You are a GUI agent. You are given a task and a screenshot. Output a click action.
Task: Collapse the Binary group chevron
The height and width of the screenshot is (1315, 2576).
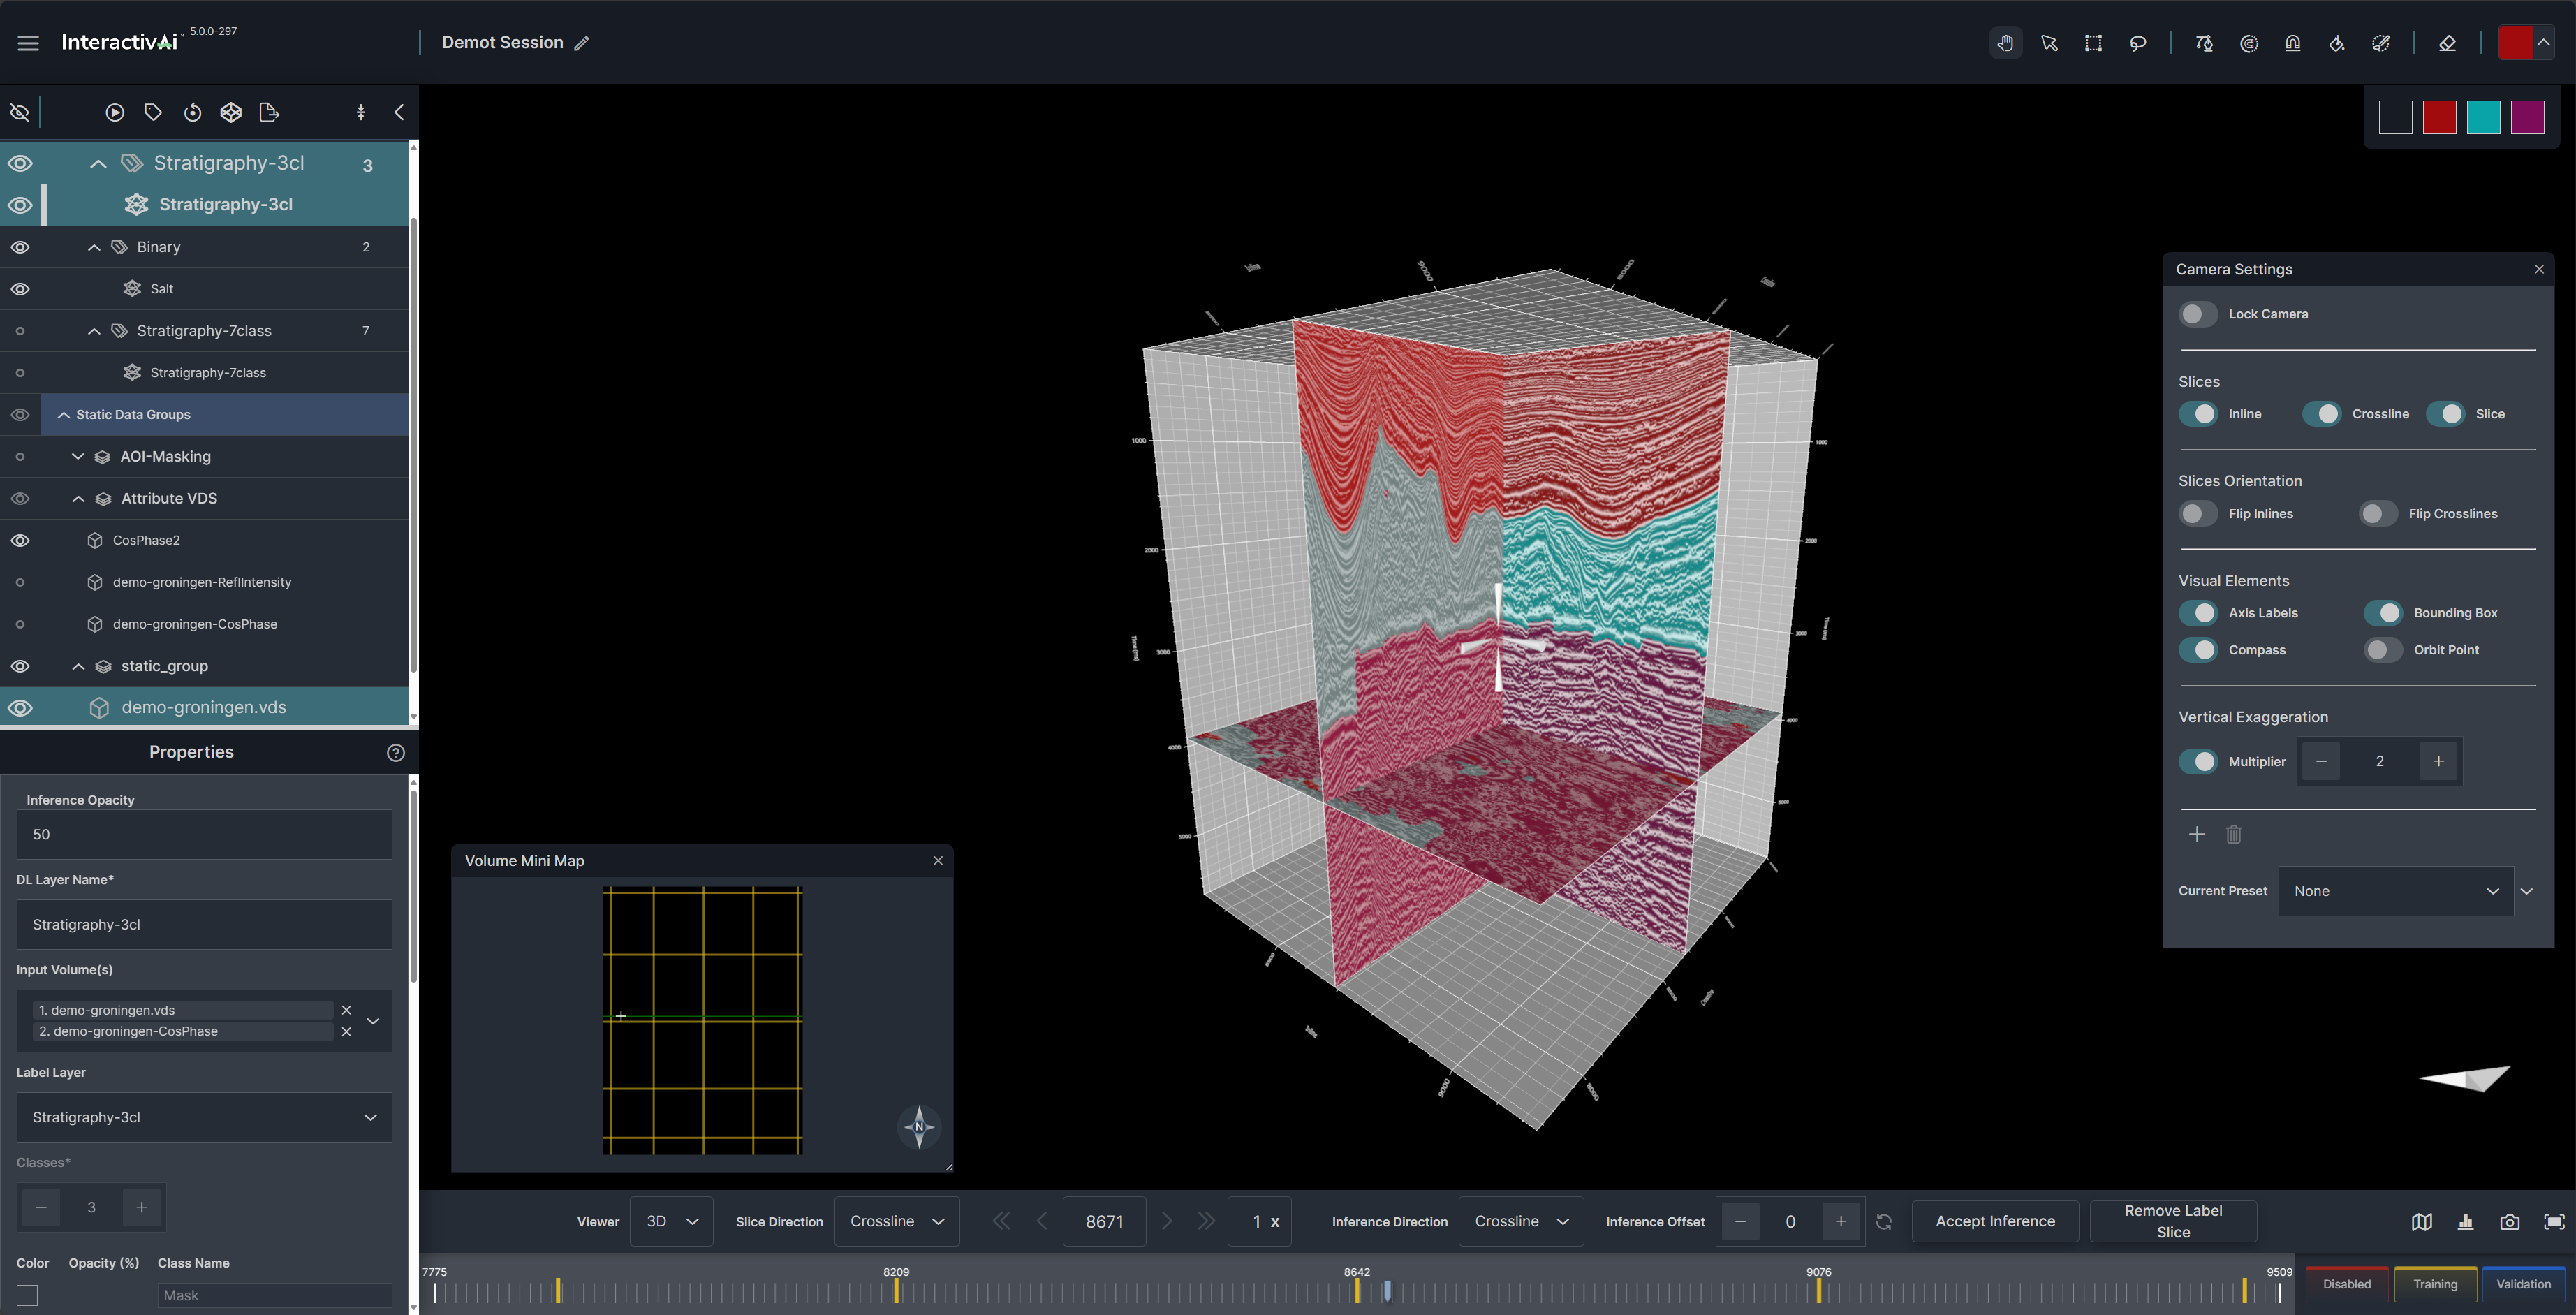click(94, 247)
